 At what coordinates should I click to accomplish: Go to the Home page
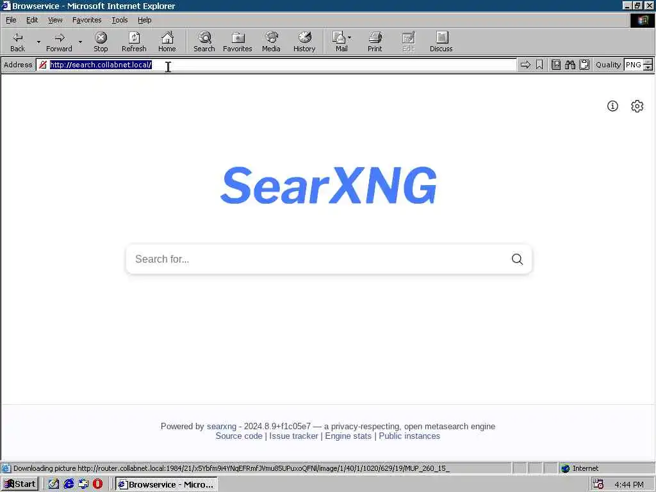(167, 42)
